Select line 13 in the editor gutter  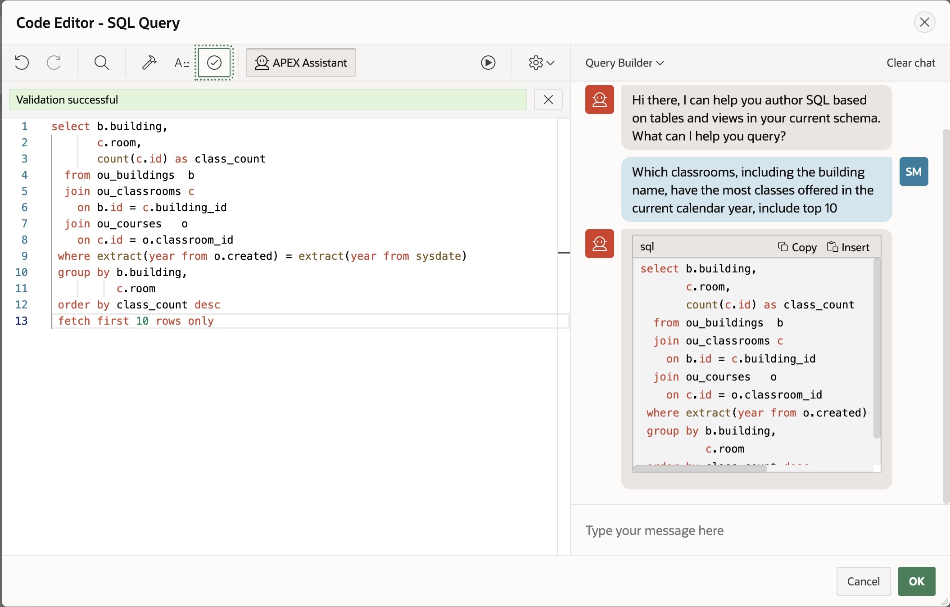[x=21, y=321]
